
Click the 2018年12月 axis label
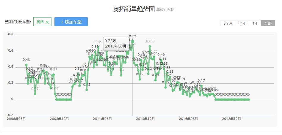tap(231, 119)
